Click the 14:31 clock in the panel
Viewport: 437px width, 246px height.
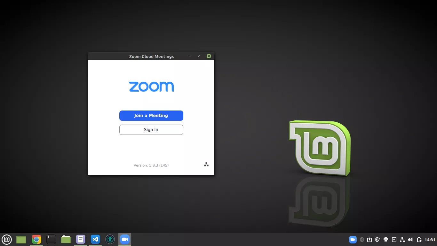430,240
